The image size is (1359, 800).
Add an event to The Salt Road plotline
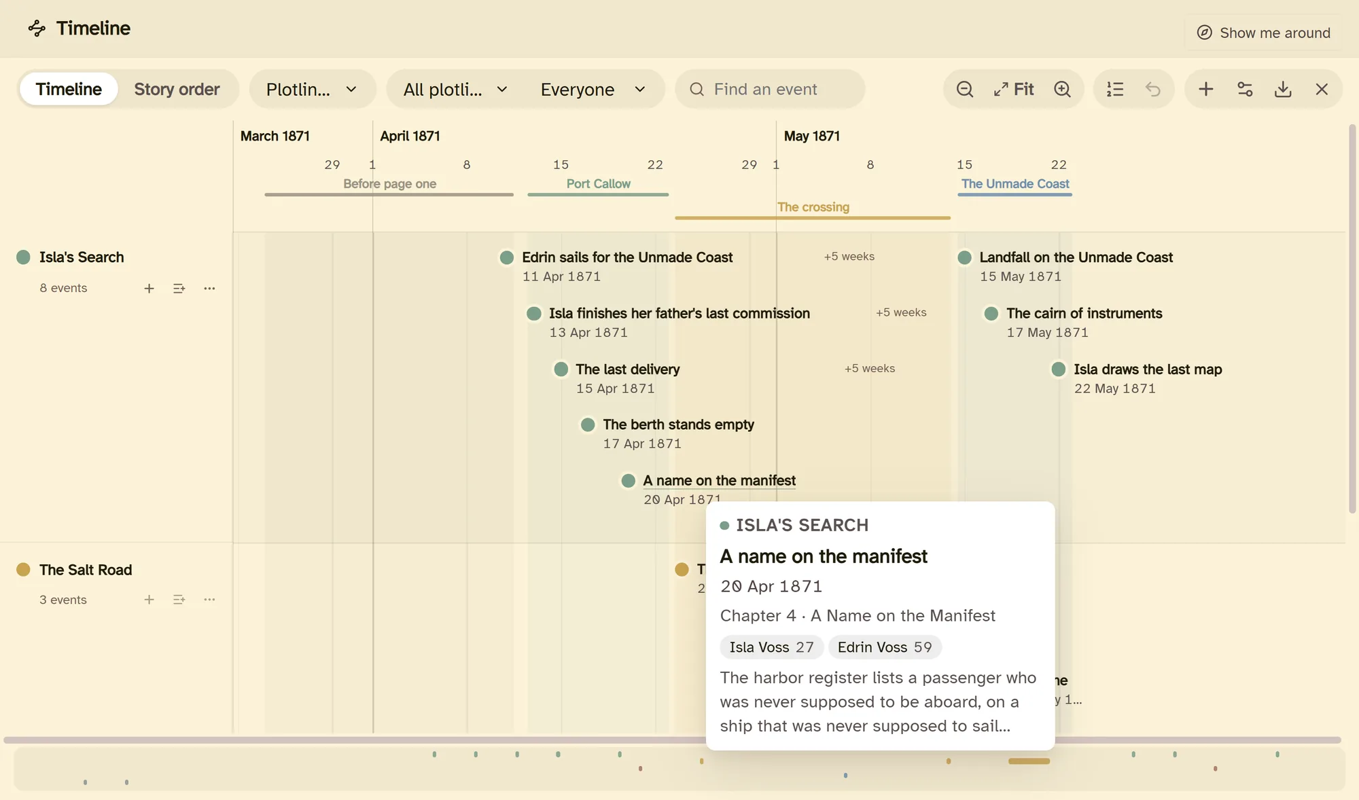pyautogui.click(x=149, y=600)
